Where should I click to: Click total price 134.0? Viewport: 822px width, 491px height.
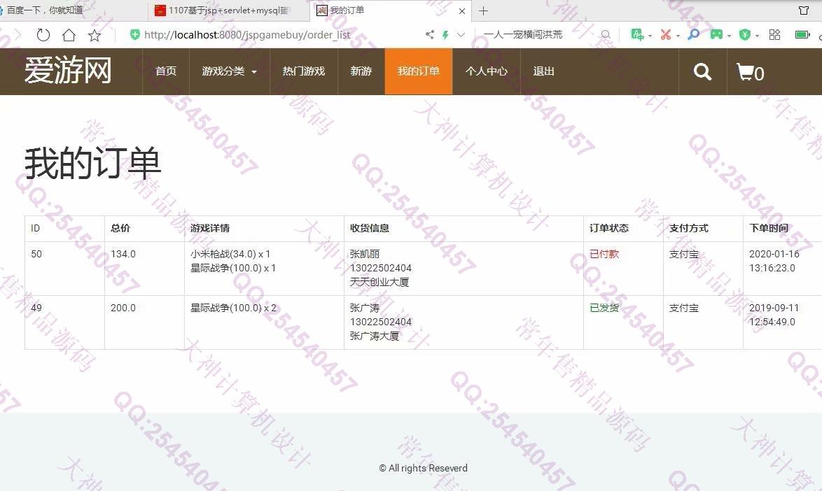pyautogui.click(x=123, y=254)
